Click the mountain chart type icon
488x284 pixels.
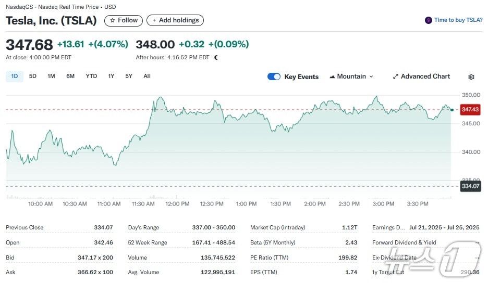(332, 77)
